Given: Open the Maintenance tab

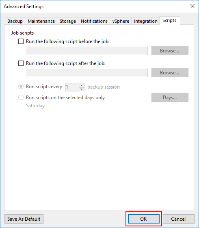Looking at the screenshot, I should click(x=41, y=21).
